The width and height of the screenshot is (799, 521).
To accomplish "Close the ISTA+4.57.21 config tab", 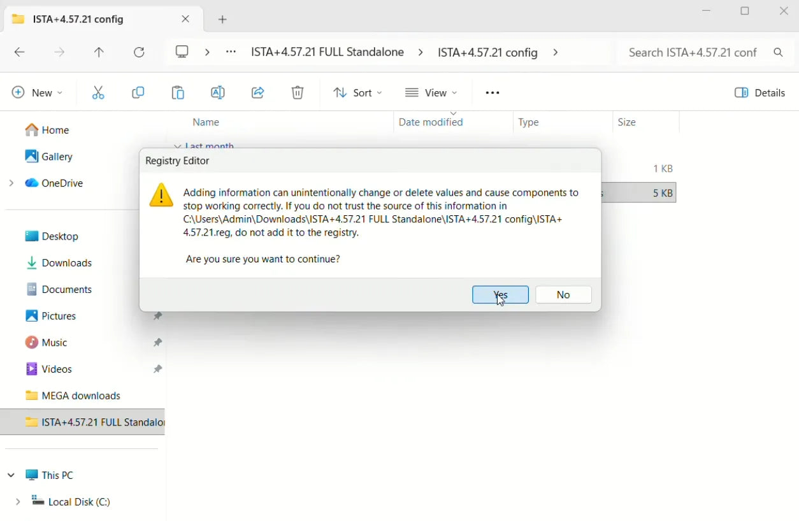I will tap(185, 19).
